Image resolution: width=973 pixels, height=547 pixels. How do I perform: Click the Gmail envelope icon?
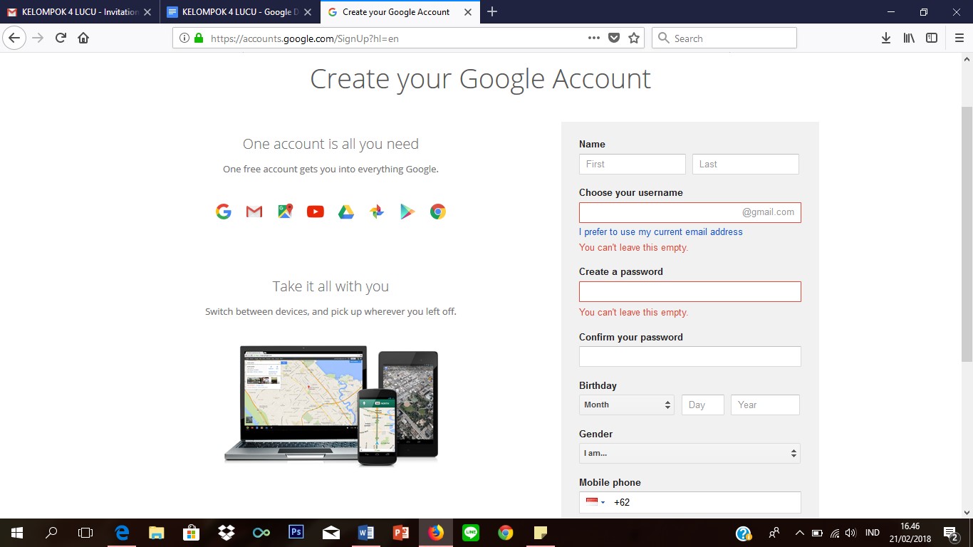tap(254, 212)
